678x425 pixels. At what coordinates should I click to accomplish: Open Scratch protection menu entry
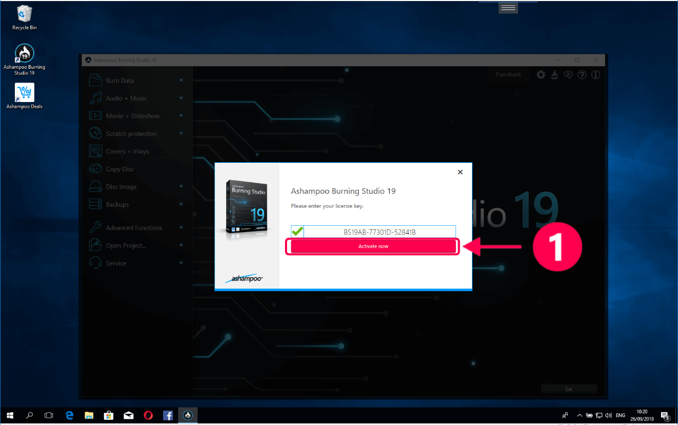point(131,134)
